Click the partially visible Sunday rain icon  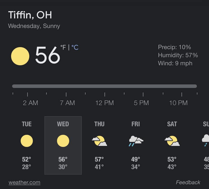[205, 140]
